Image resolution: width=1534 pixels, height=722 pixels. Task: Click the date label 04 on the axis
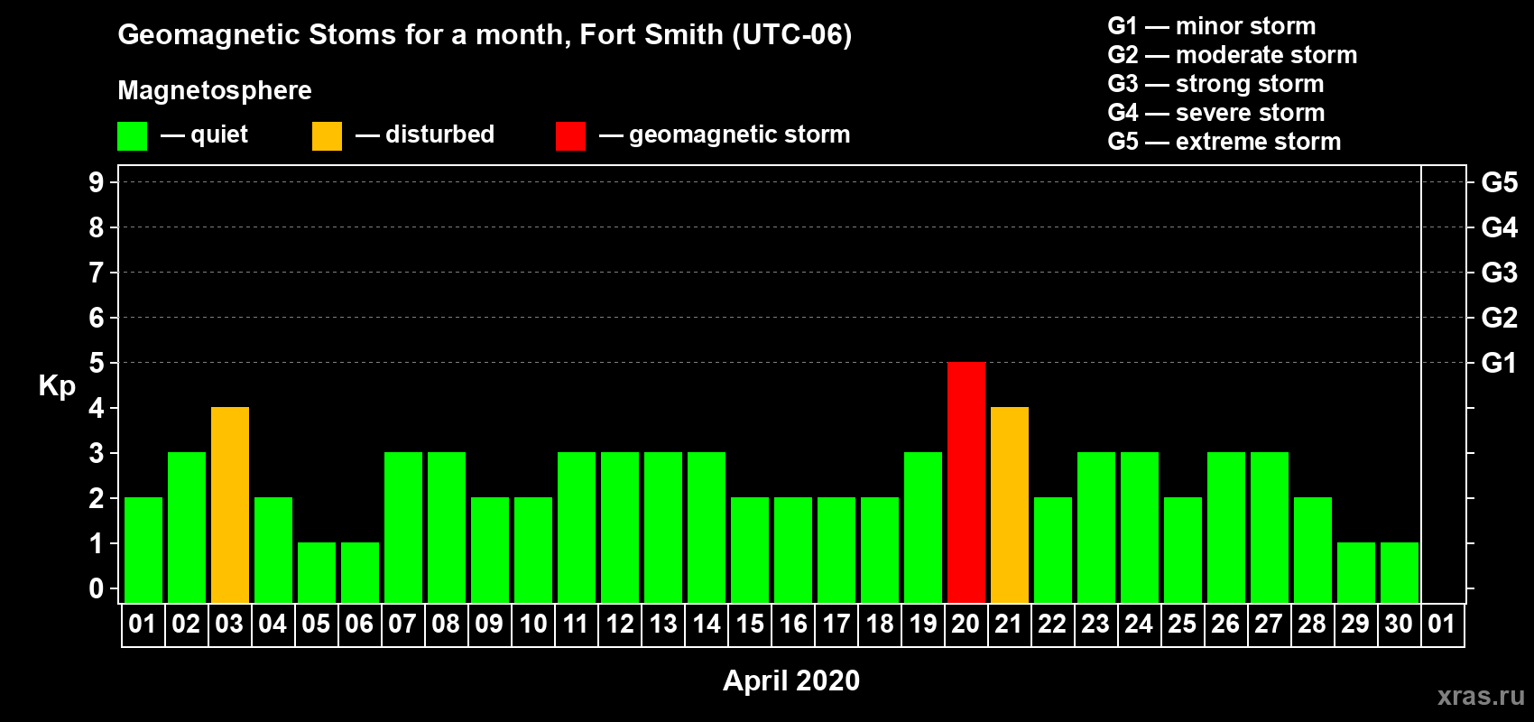coord(273,625)
